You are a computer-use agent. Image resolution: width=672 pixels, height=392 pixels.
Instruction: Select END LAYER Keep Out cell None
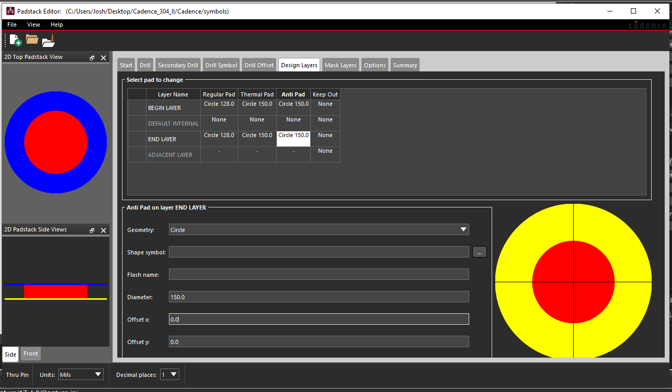(x=325, y=139)
